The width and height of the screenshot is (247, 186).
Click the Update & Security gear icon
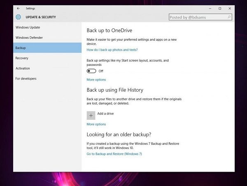(18, 17)
